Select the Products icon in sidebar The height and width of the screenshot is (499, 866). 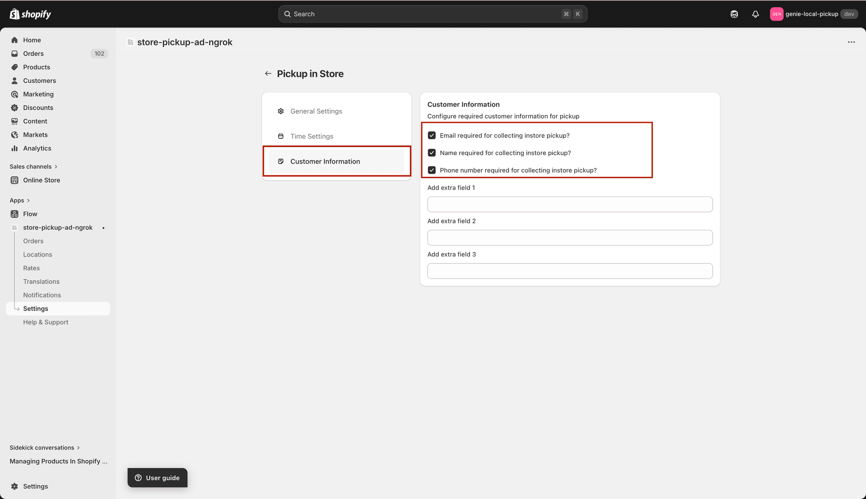[x=14, y=67]
